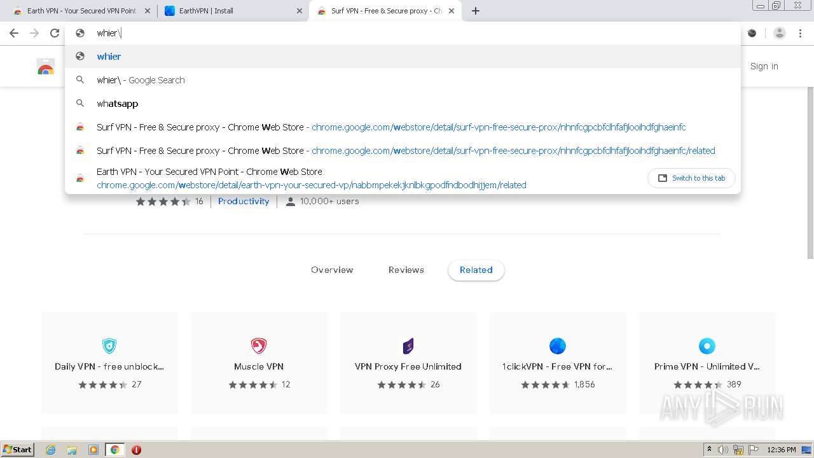The image size is (814, 458).
Task: Click globe icon in address bar
Action: pyautogui.click(x=80, y=33)
